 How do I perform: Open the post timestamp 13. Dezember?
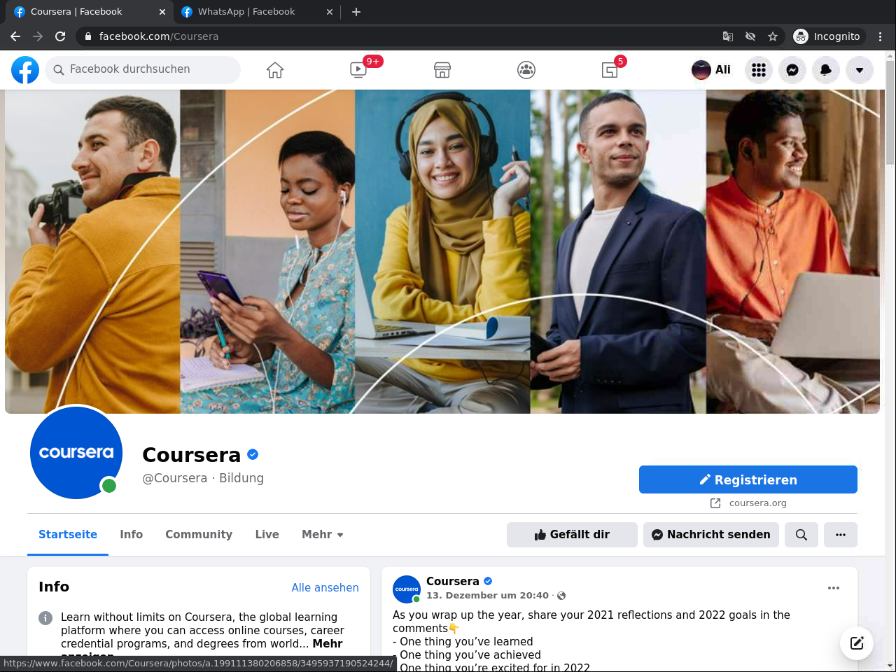pos(487,596)
